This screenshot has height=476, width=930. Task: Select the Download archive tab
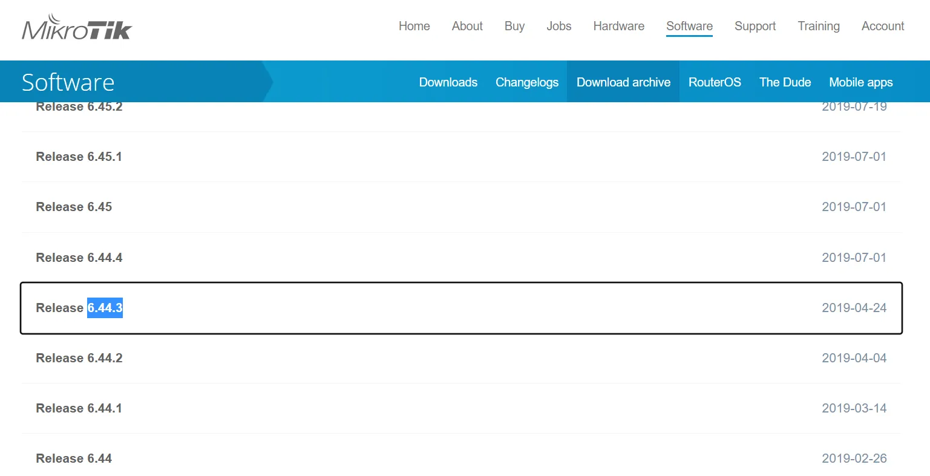point(623,82)
